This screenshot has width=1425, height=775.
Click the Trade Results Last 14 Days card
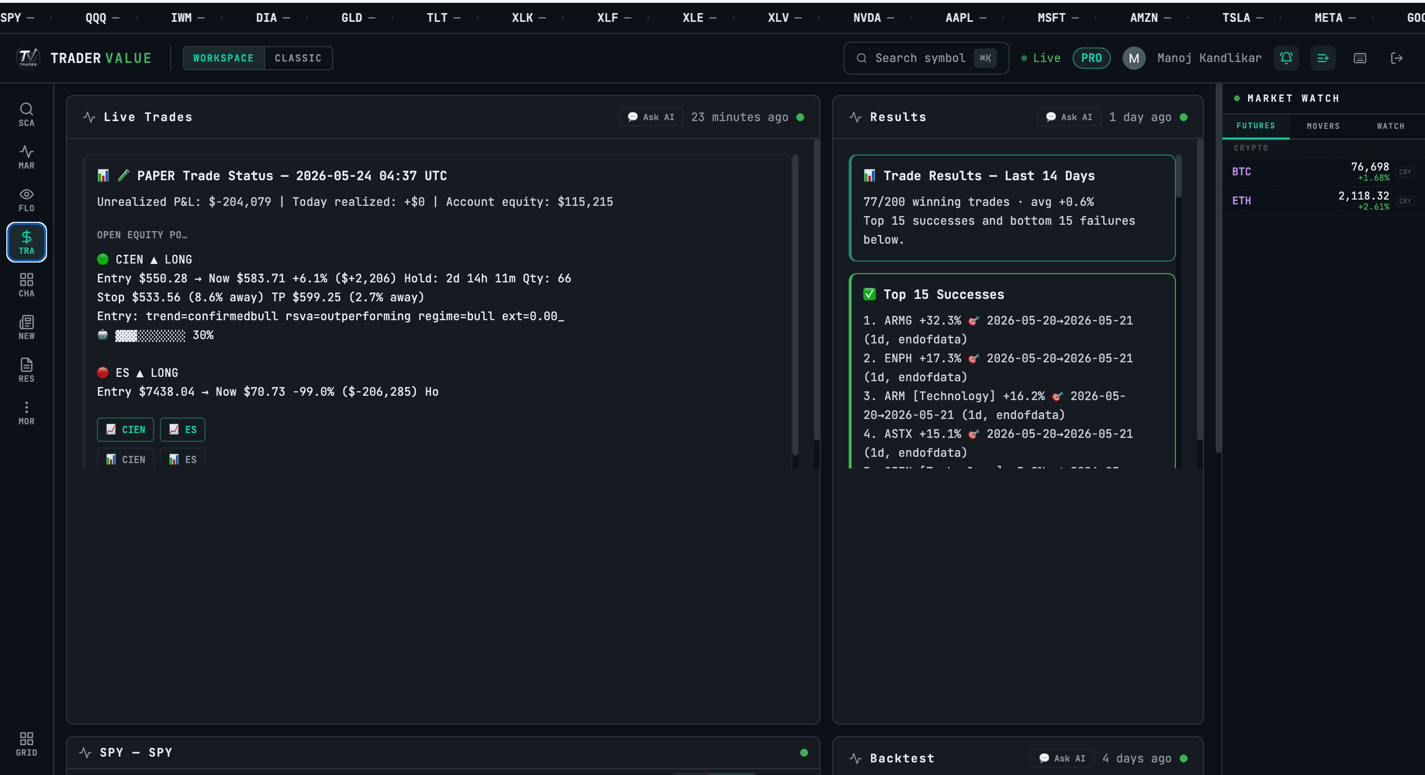pos(1012,208)
